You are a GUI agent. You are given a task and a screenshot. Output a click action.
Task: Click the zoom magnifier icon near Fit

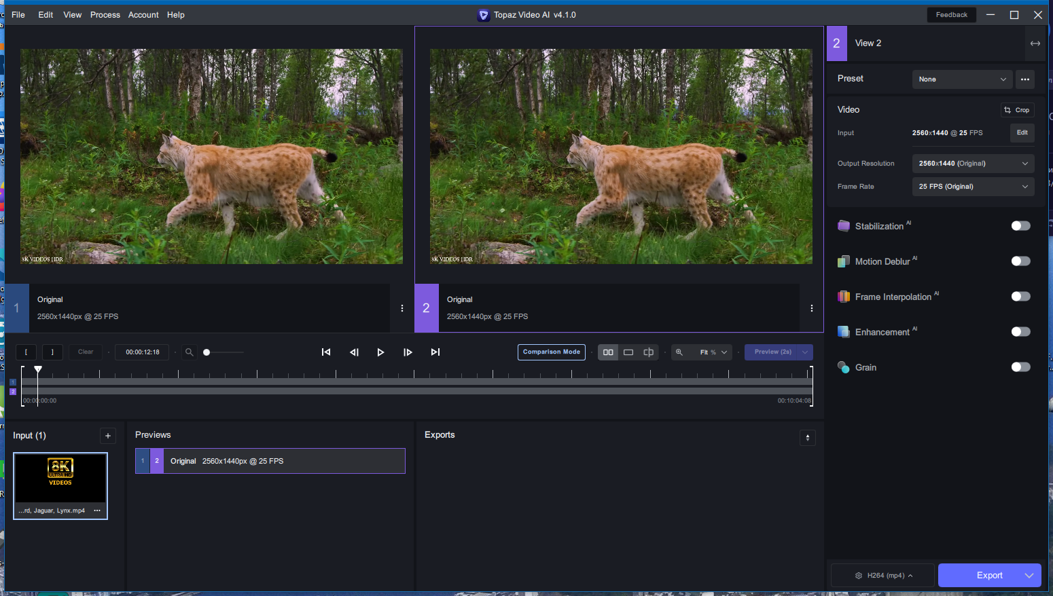pyautogui.click(x=679, y=352)
